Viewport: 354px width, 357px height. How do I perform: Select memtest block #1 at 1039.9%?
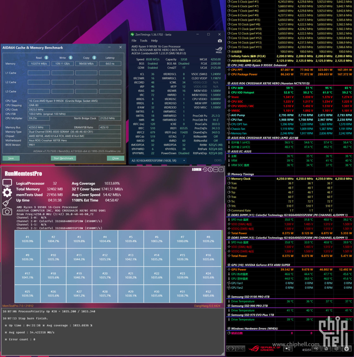pyautogui.click(x=27, y=239)
